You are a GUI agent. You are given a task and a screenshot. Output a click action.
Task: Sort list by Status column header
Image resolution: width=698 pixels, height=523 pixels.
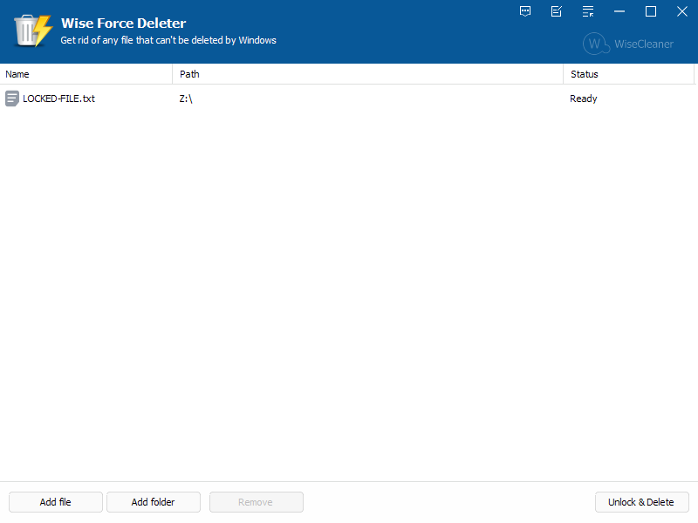click(628, 74)
